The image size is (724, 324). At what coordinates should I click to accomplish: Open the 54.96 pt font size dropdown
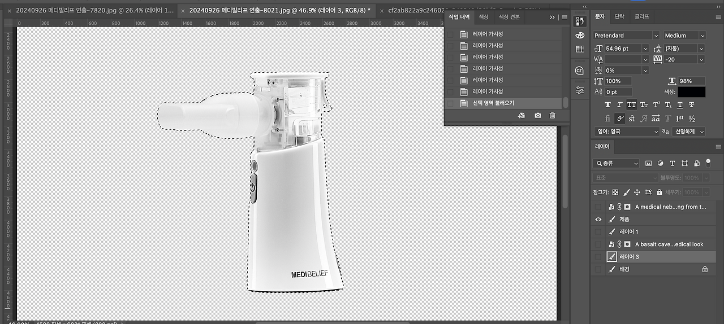tap(645, 49)
